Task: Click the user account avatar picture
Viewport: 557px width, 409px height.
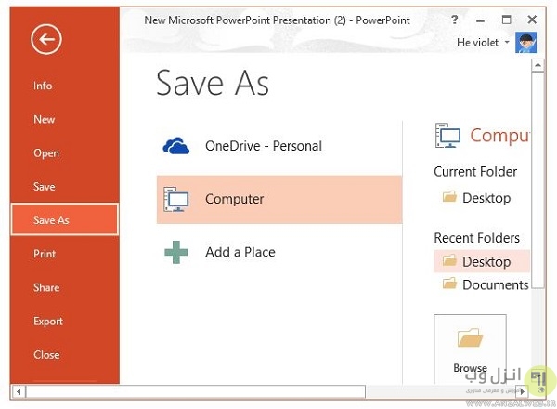Action: coord(526,43)
